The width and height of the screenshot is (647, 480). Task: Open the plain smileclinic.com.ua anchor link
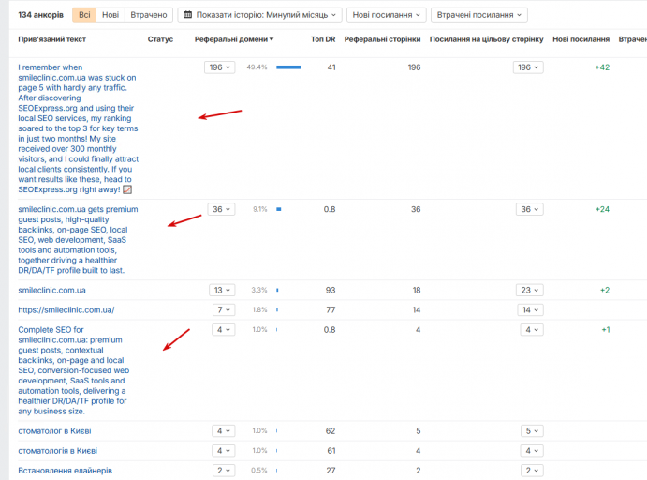[x=51, y=290]
